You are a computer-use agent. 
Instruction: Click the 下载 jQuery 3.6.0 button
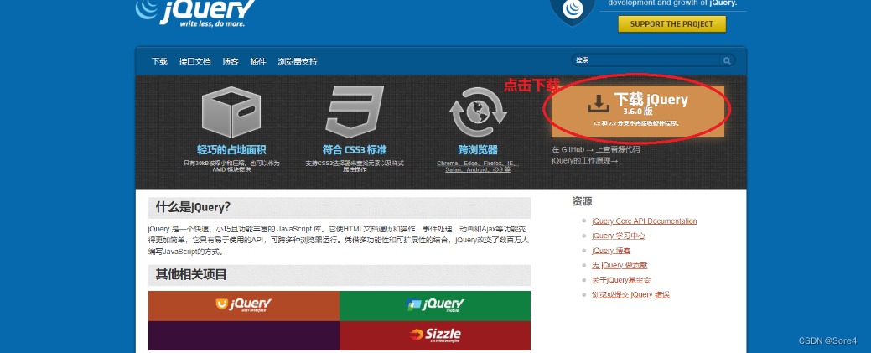pyautogui.click(x=638, y=111)
